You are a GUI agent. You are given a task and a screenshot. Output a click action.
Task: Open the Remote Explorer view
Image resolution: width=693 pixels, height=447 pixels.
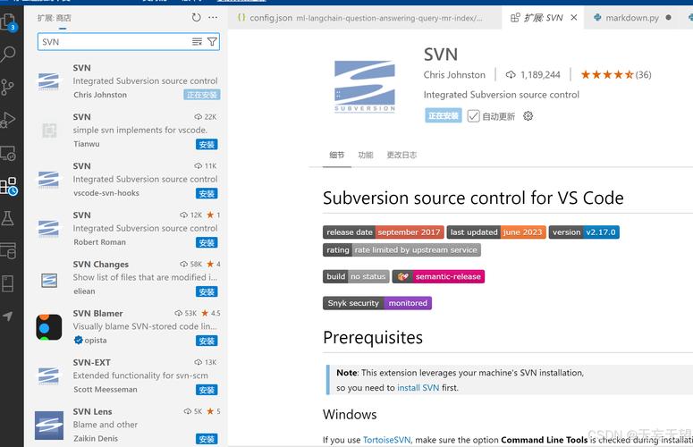point(8,153)
